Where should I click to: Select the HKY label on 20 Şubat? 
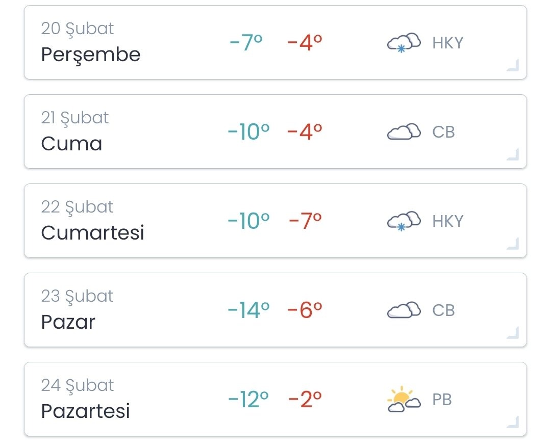(448, 43)
